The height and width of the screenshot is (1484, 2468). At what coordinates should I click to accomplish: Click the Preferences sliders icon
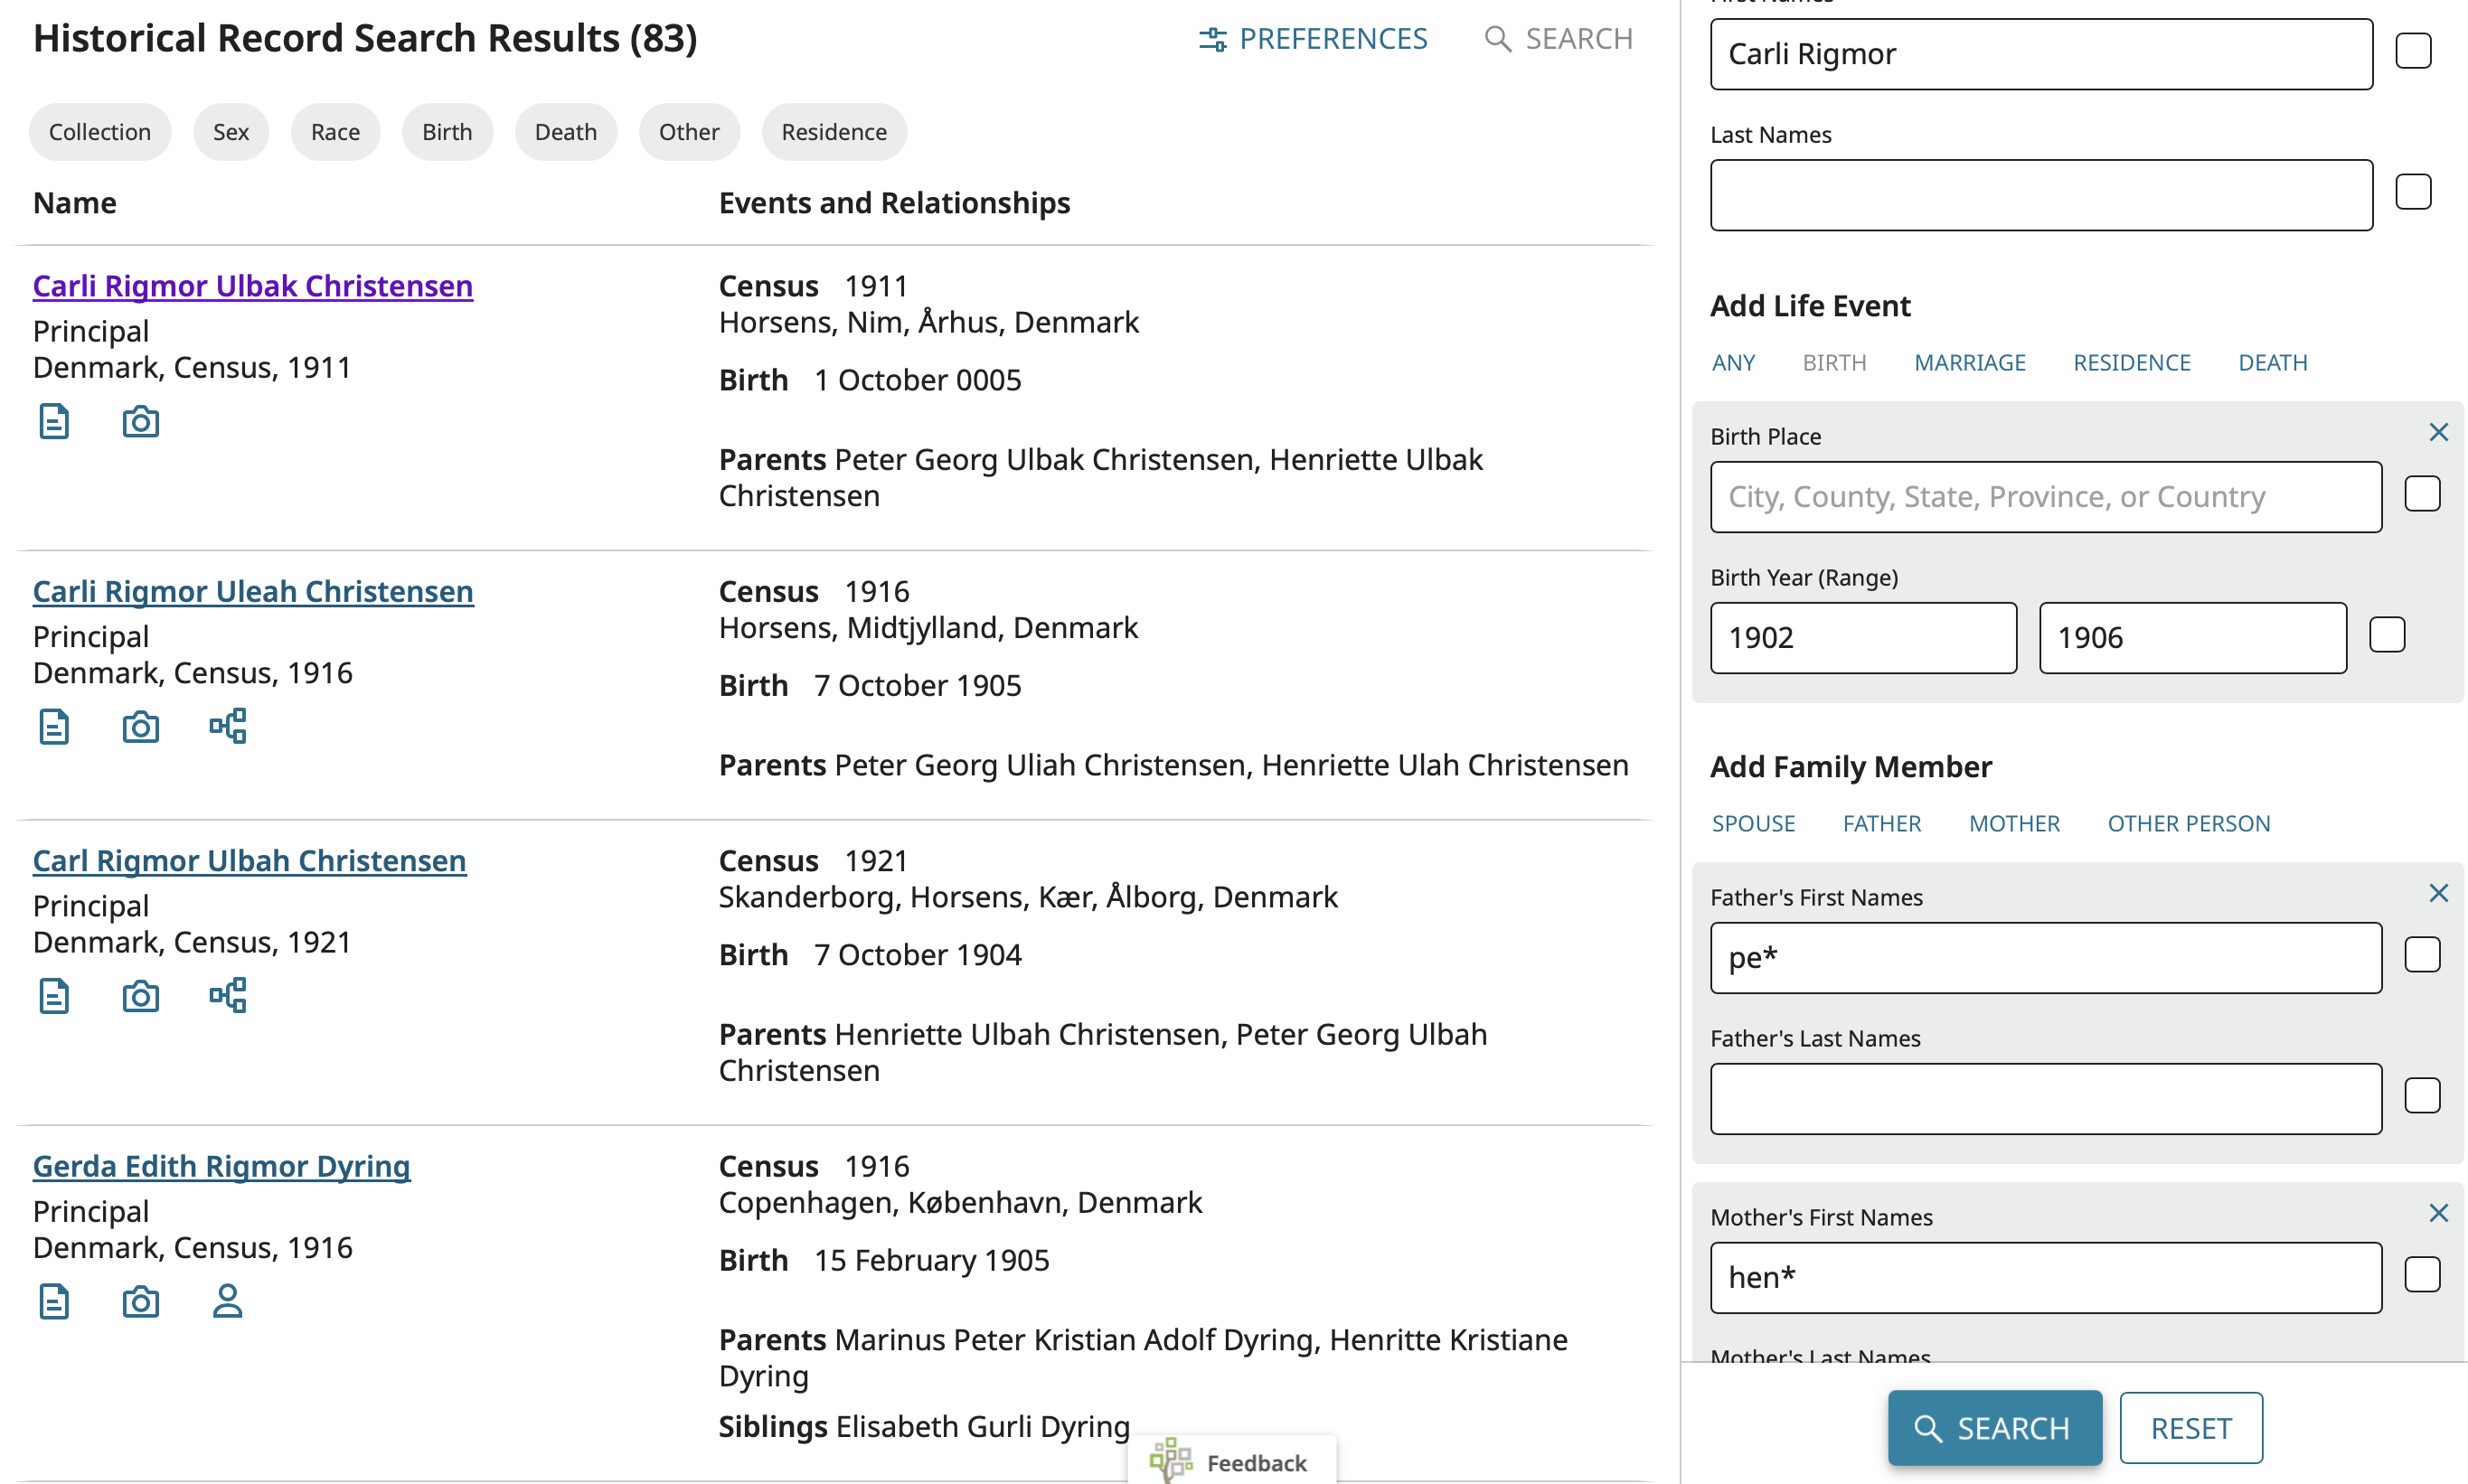click(x=1213, y=38)
